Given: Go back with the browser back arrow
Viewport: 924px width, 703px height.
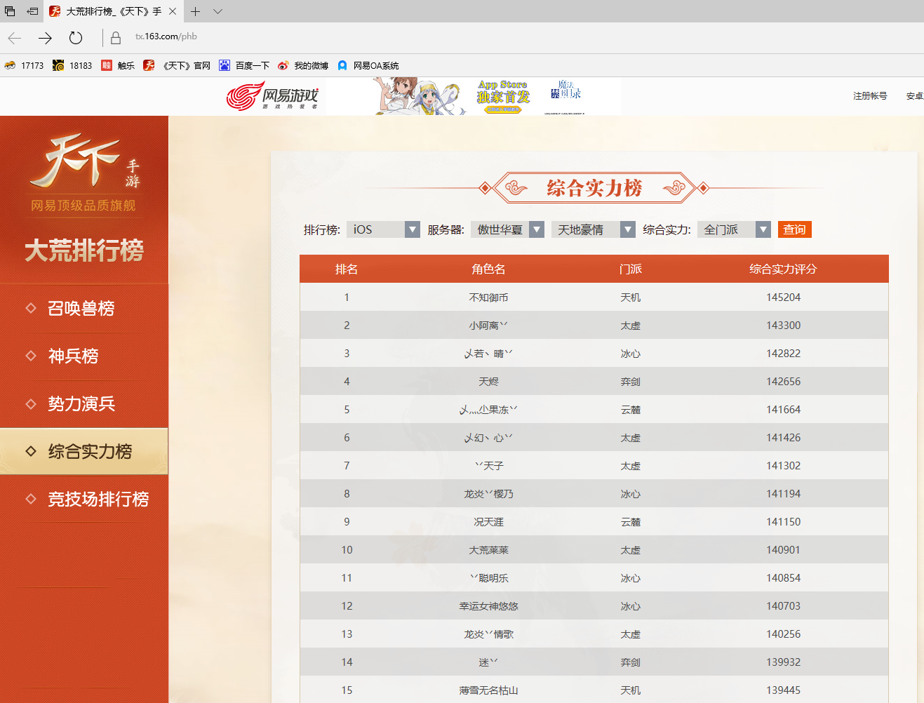Looking at the screenshot, I should click(15, 38).
